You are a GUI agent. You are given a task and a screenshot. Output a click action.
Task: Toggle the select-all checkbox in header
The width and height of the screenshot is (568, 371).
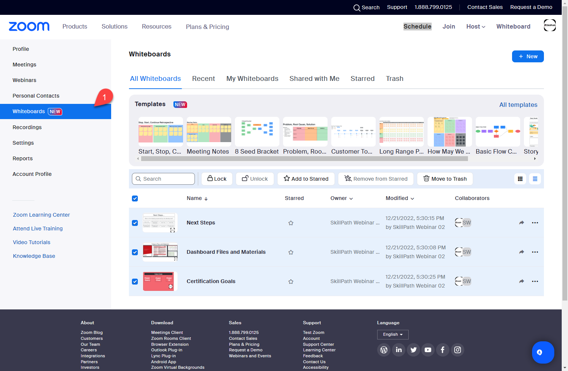tap(135, 198)
